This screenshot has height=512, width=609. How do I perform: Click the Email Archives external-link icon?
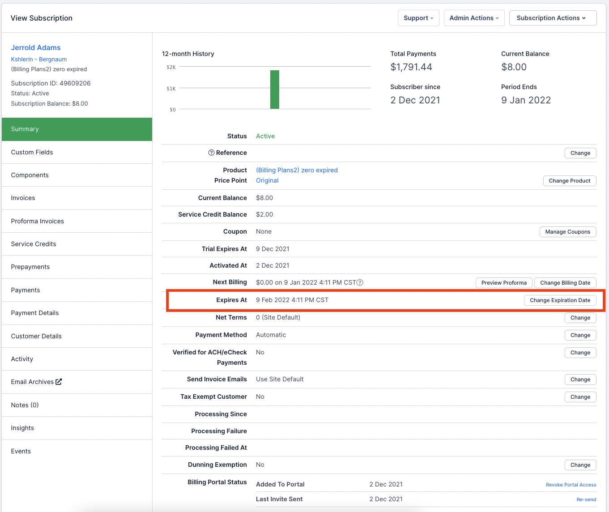point(59,382)
